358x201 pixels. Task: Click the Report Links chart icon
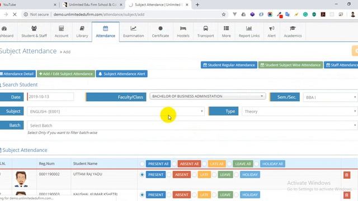249,28
